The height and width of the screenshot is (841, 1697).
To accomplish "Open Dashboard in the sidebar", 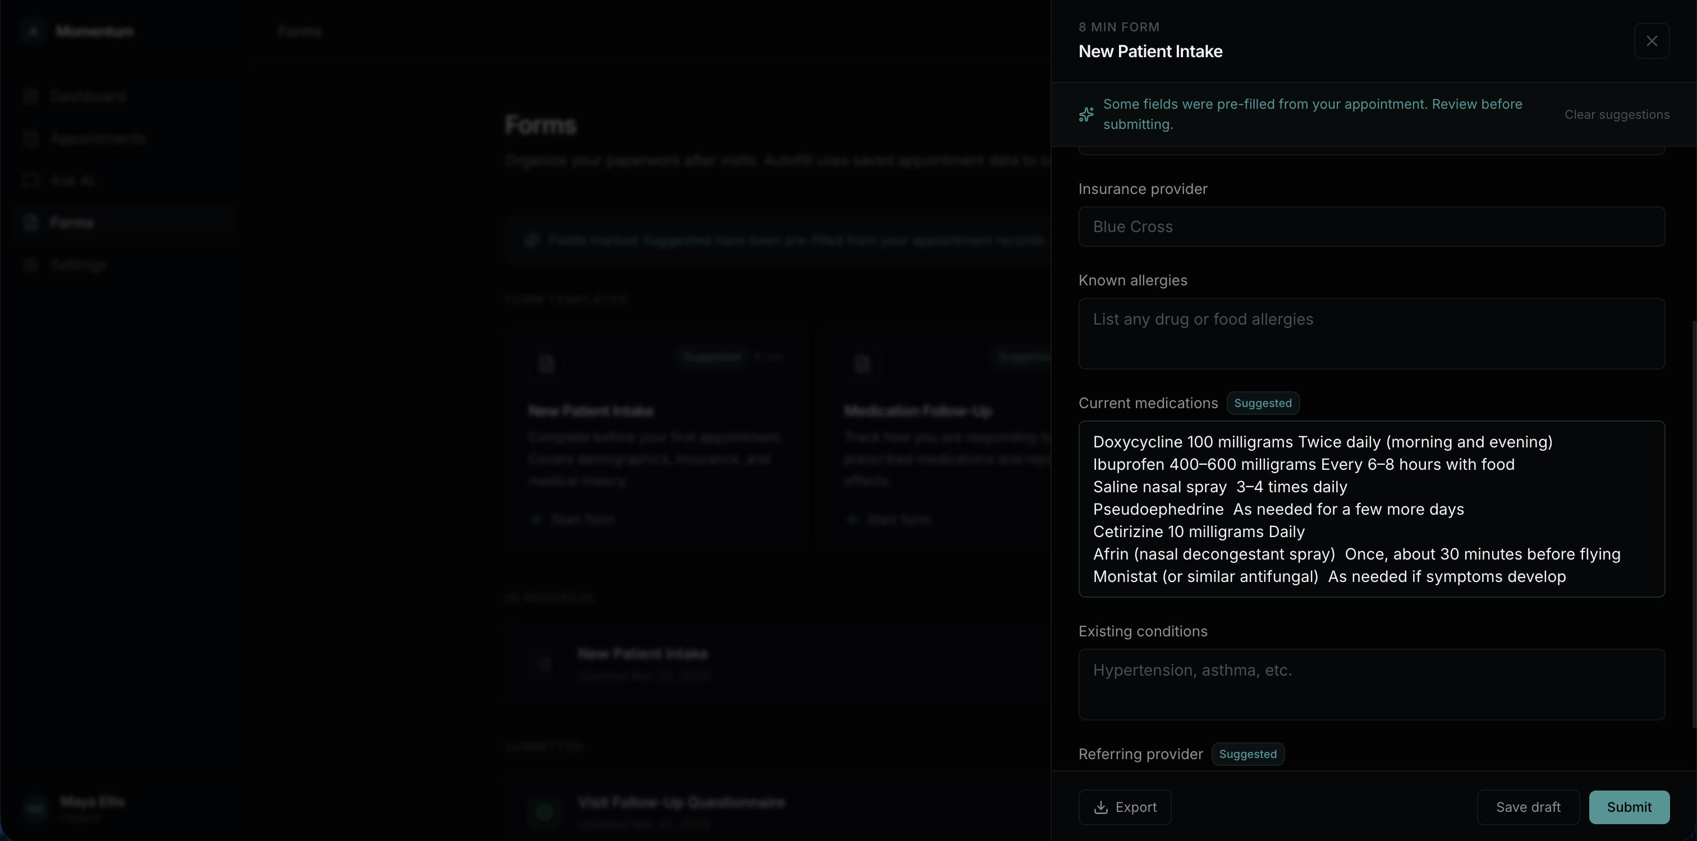I will pos(87,97).
